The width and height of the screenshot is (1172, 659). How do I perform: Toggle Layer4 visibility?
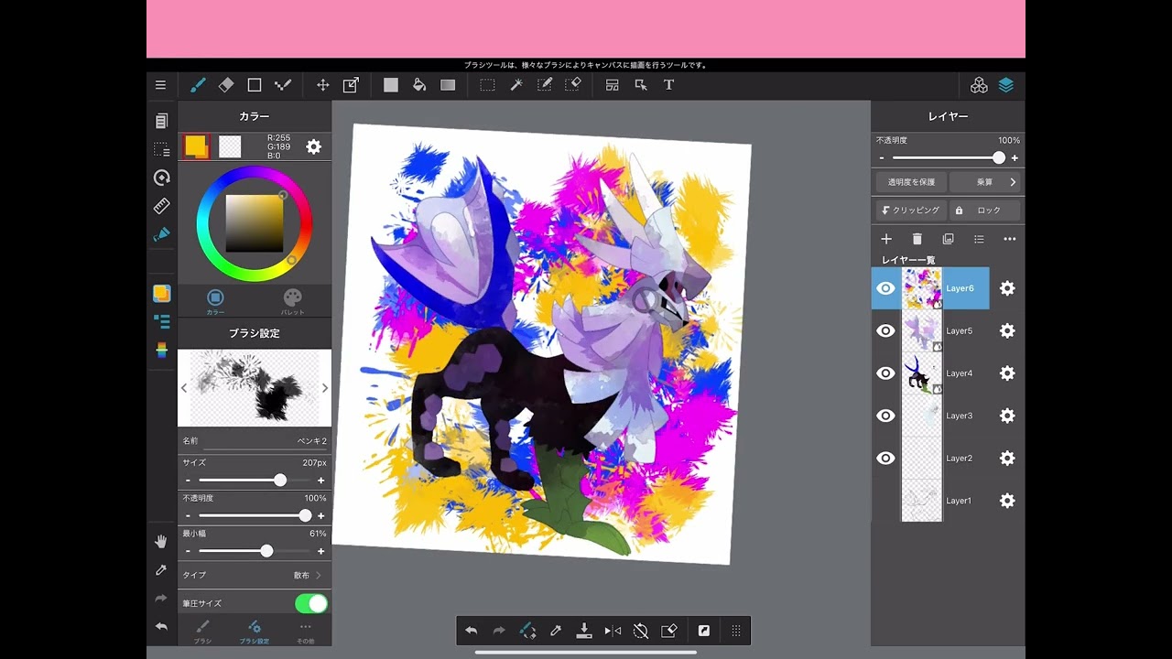(885, 373)
